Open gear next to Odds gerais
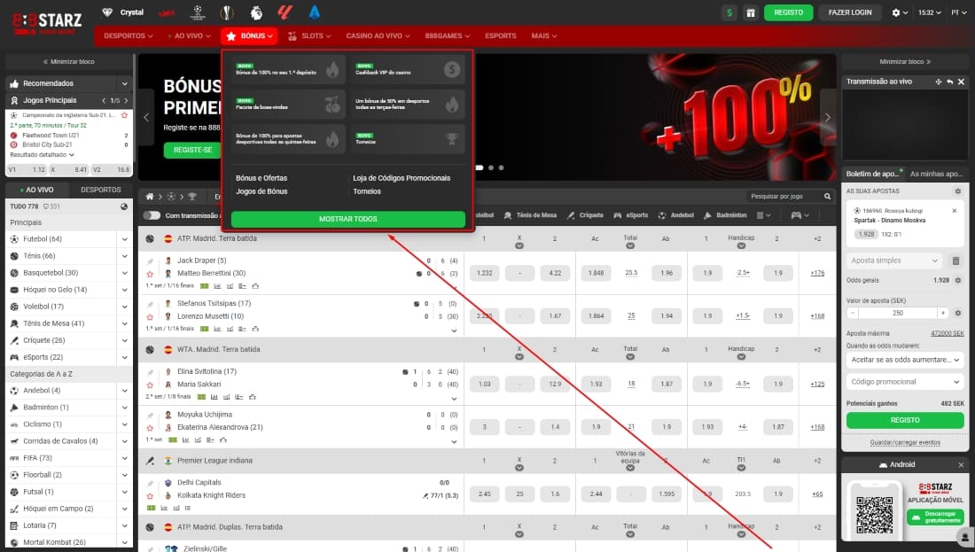 click(957, 280)
